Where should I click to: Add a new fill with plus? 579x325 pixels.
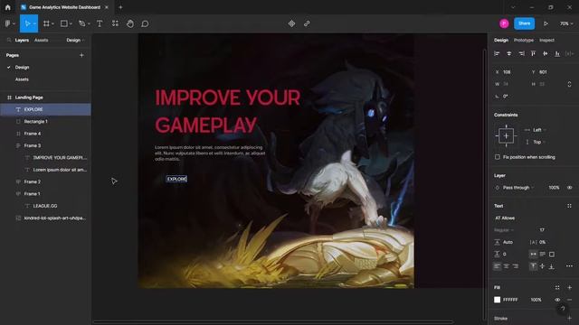point(569,287)
